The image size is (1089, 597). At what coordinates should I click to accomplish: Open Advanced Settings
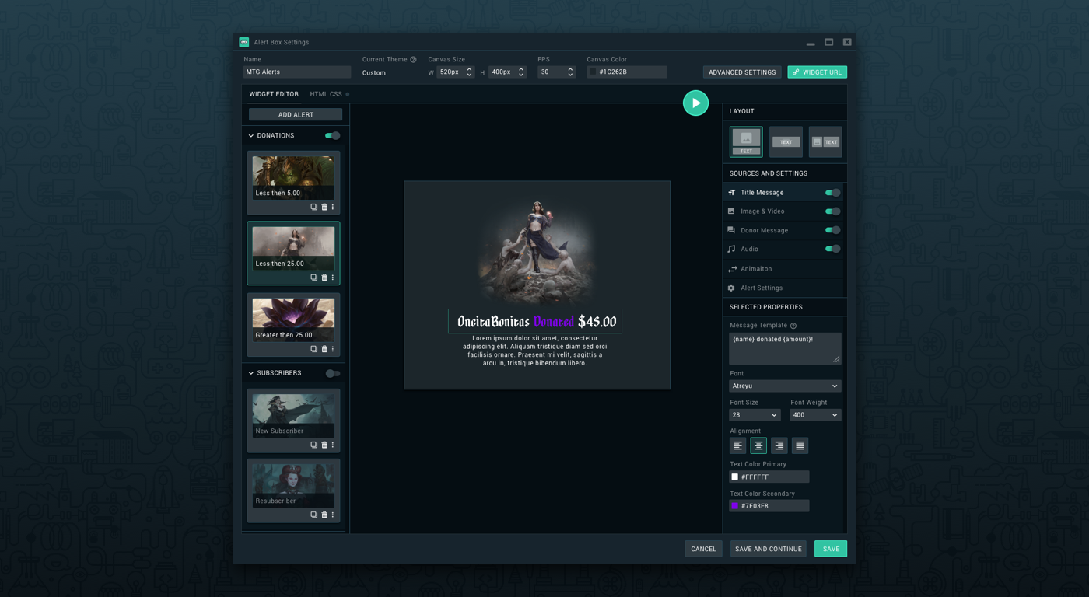(x=742, y=72)
